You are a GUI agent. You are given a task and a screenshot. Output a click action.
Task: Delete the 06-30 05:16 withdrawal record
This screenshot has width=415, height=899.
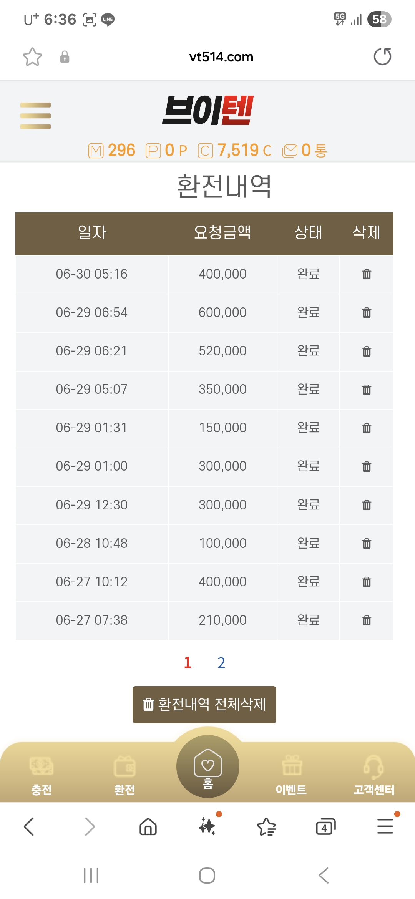click(x=367, y=274)
